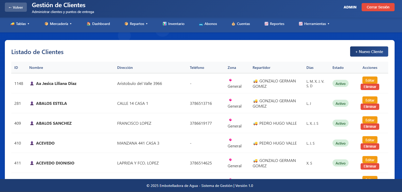Click the graph icon beside Reportes
The image size is (402, 192).
pos(266,24)
